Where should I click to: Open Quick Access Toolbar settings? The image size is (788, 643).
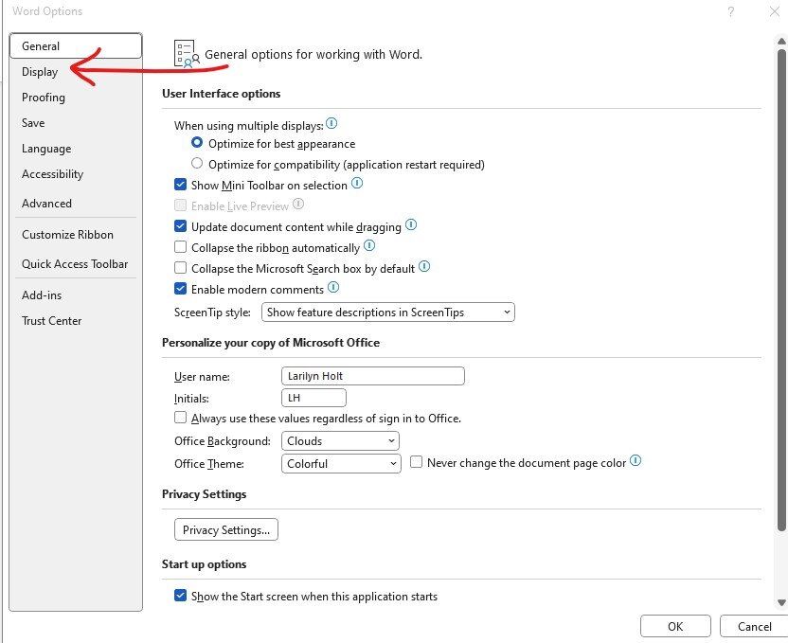(x=75, y=263)
